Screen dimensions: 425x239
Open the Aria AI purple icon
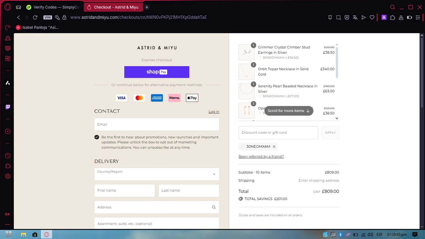tap(384, 17)
